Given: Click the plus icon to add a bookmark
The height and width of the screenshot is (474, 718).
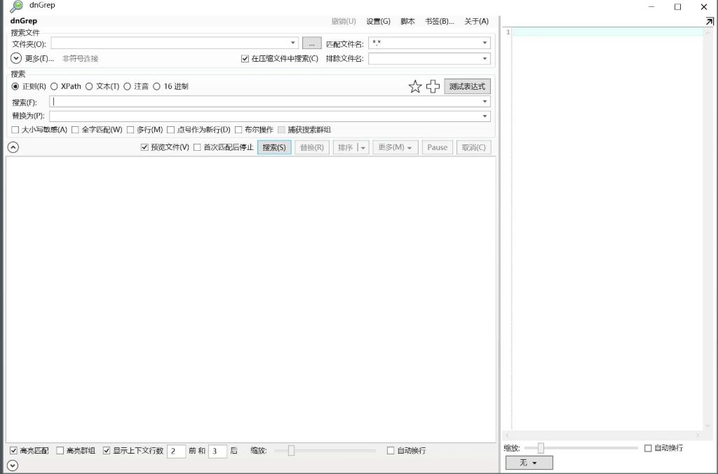Looking at the screenshot, I should (x=433, y=86).
